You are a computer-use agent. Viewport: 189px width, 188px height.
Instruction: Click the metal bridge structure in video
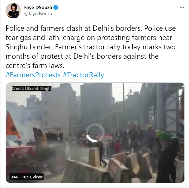coord(165,108)
